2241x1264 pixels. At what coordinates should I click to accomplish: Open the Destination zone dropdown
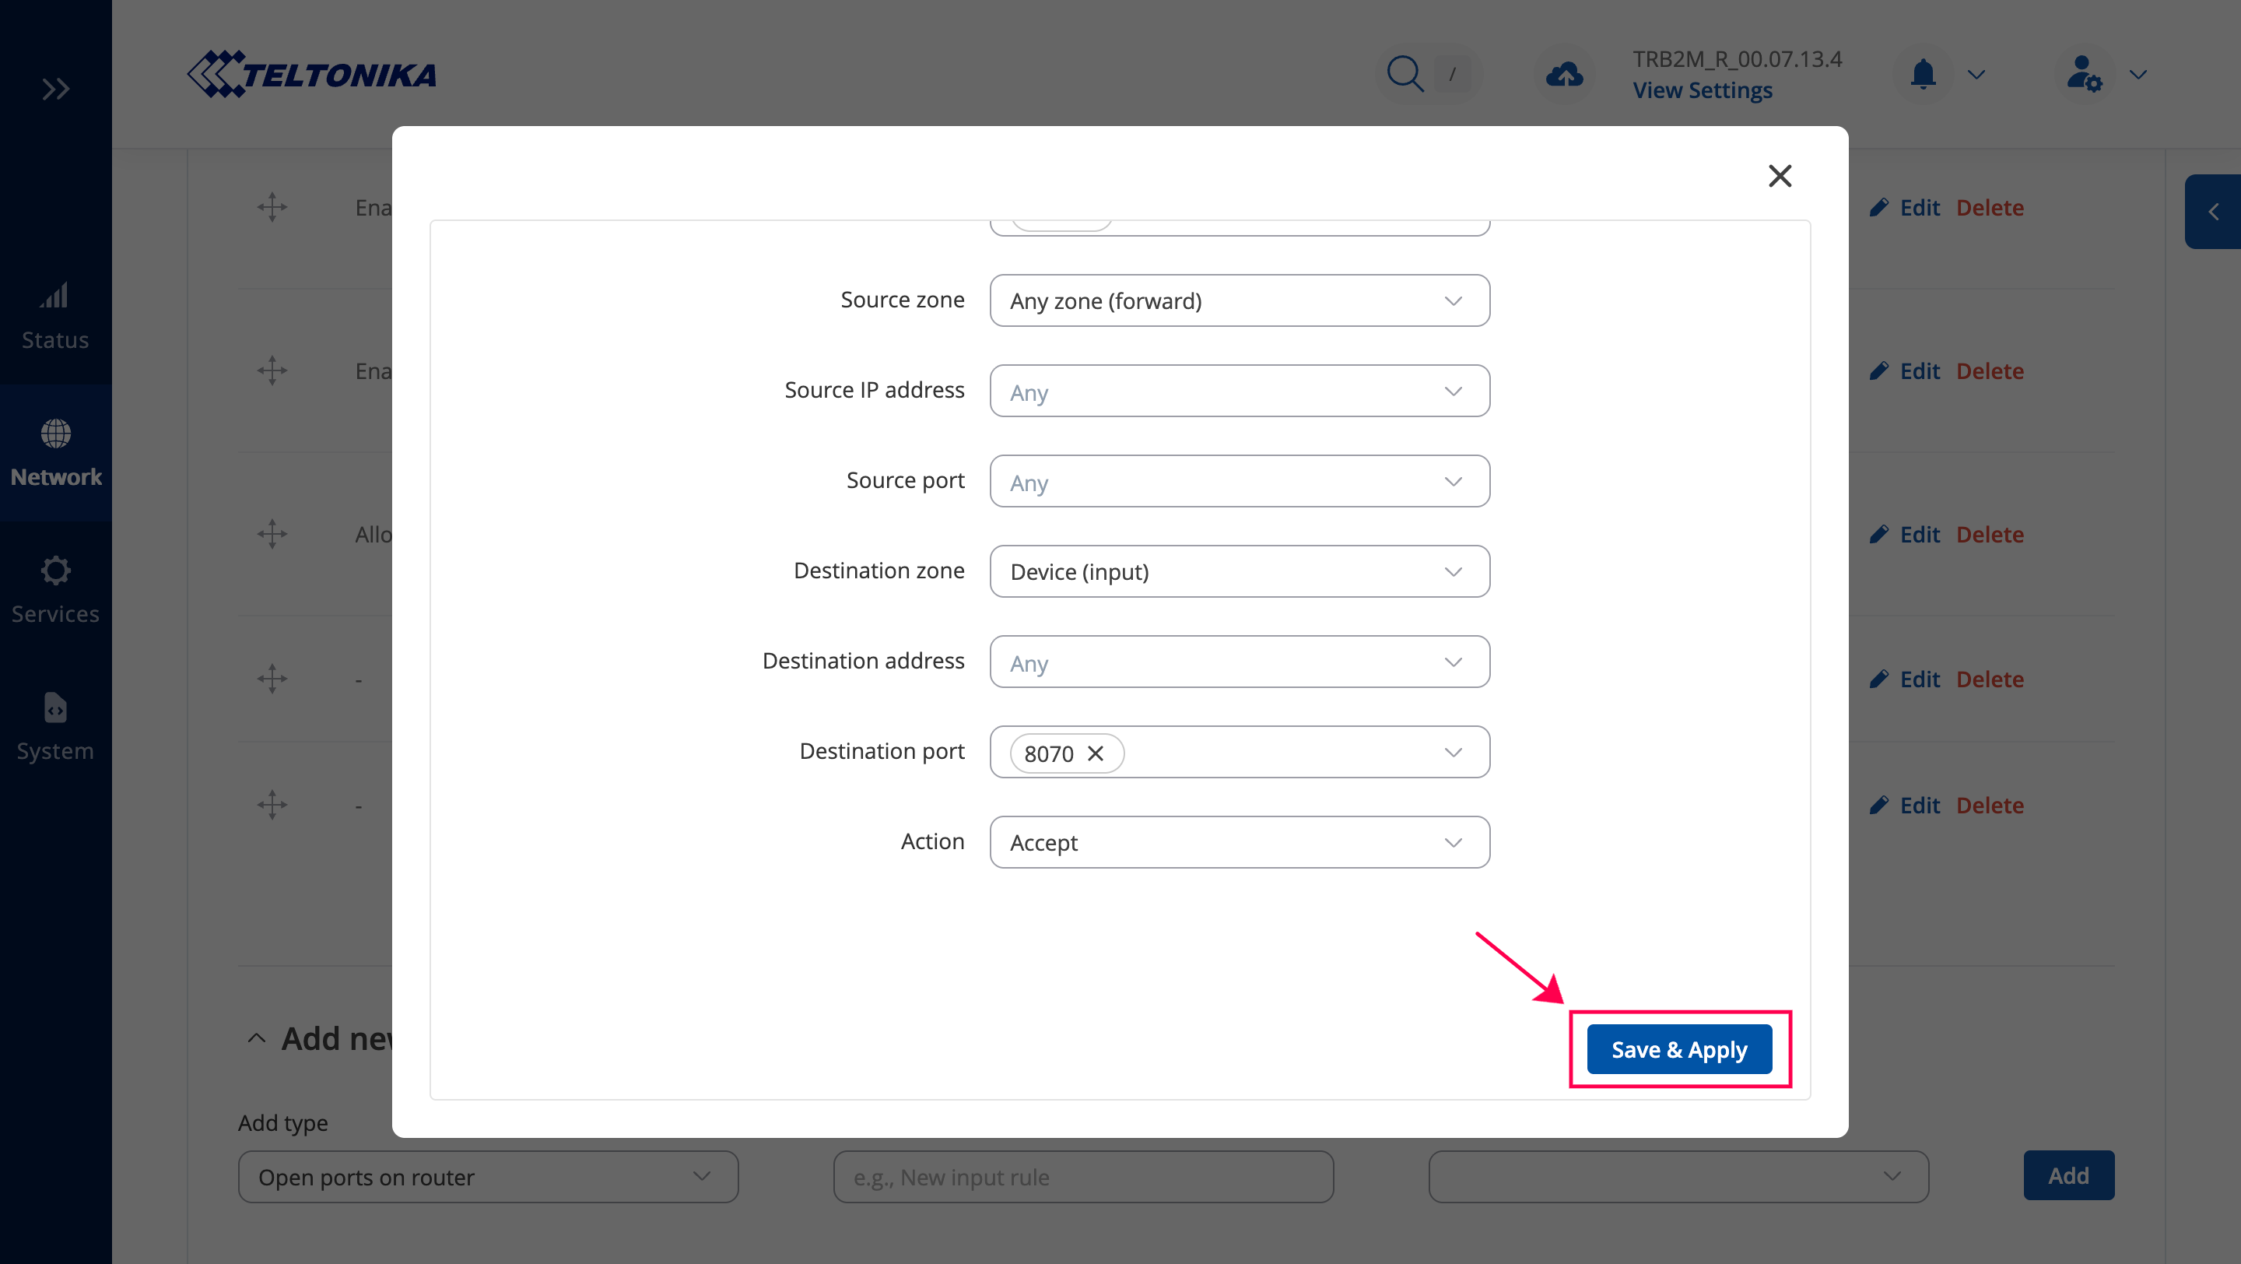coord(1239,571)
